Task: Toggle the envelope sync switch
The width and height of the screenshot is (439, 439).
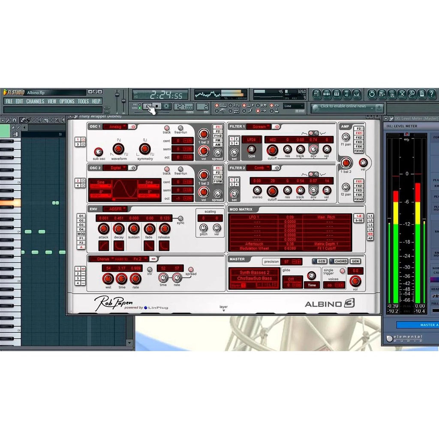Action: click(x=180, y=218)
